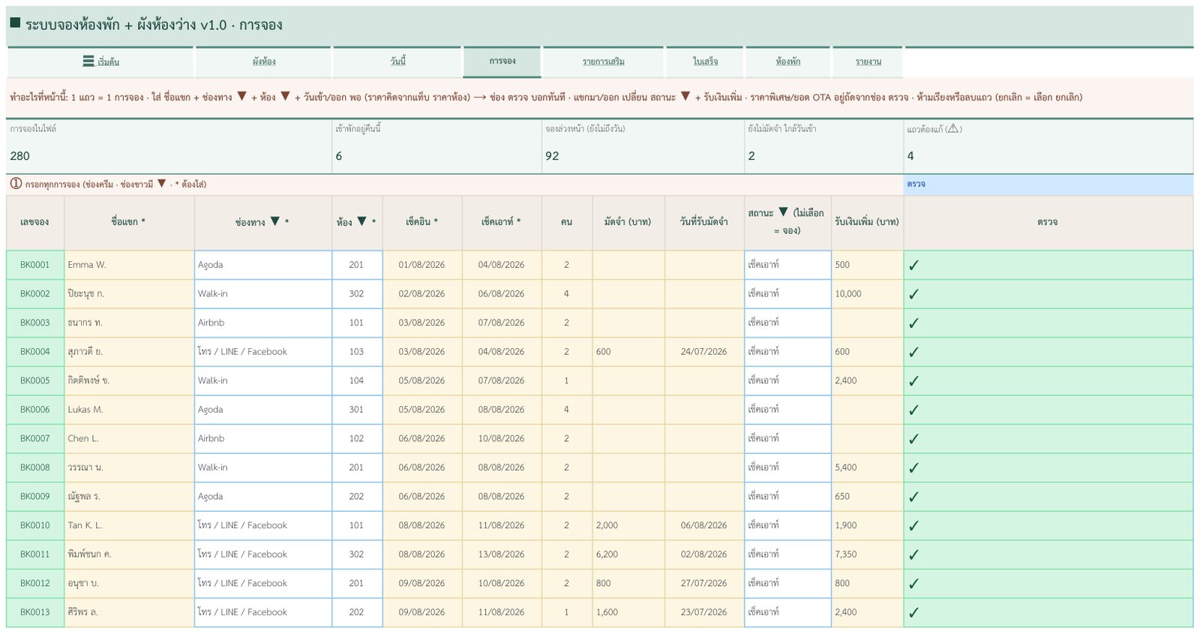
Task: Click booking number BK0010
Action: (x=35, y=525)
